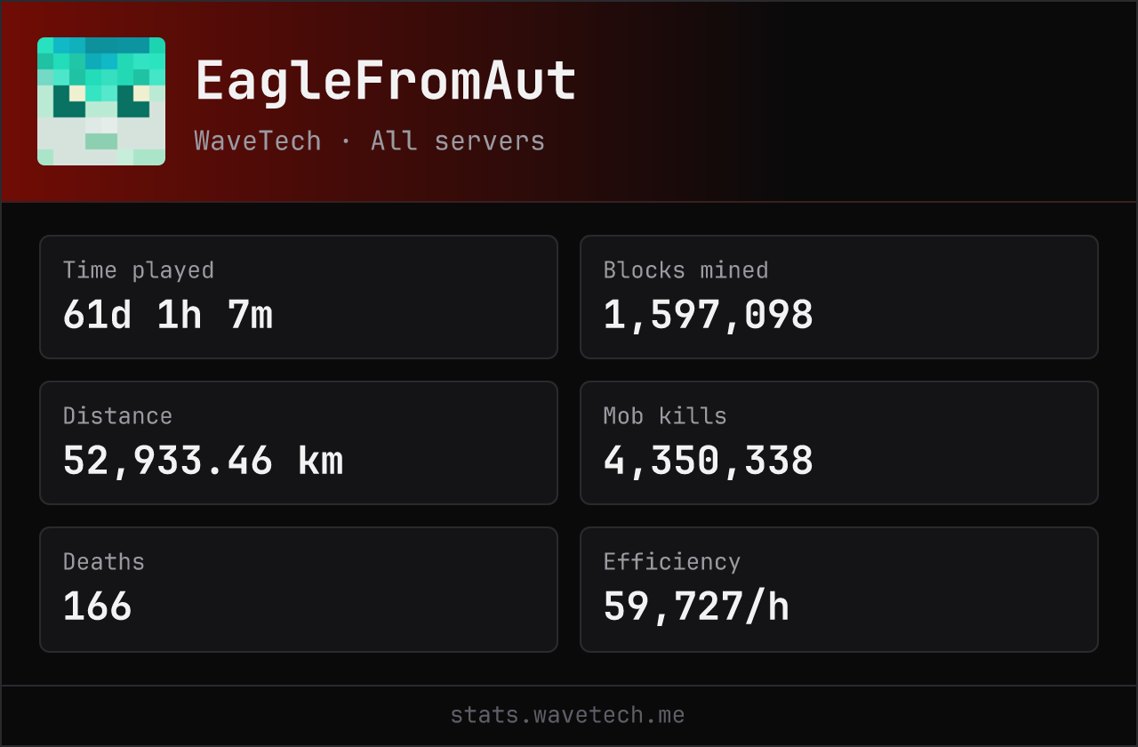The height and width of the screenshot is (747, 1138).
Task: Open the Mob kills stat card
Action: pyautogui.click(x=839, y=443)
